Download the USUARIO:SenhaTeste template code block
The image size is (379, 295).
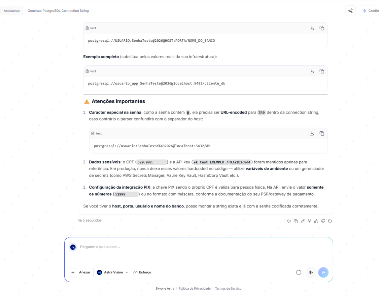tap(312, 28)
